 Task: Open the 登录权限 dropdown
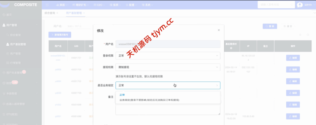168,56
